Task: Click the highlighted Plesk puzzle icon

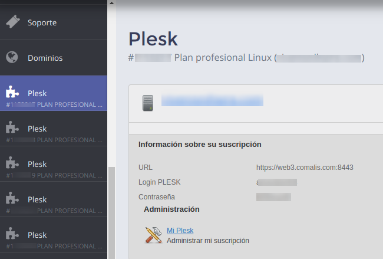Action: [x=12, y=92]
